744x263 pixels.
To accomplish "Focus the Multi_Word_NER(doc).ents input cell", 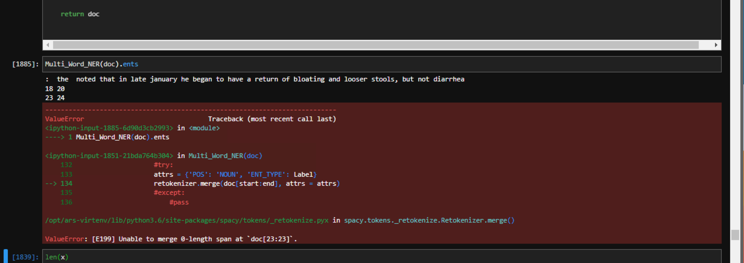I will click(x=382, y=64).
